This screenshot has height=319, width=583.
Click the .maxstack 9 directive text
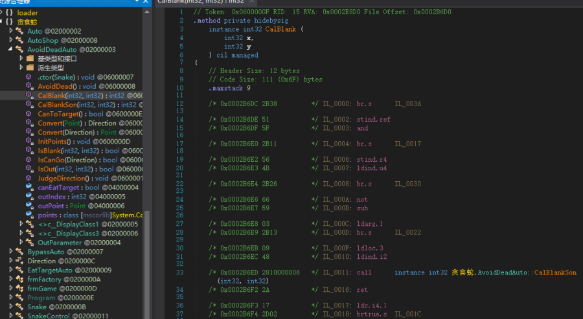[229, 89]
